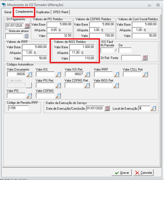Edit IRRF Valor Base 5.000,00 field
Screen dimensions: 166x198
(x=34, y=47)
